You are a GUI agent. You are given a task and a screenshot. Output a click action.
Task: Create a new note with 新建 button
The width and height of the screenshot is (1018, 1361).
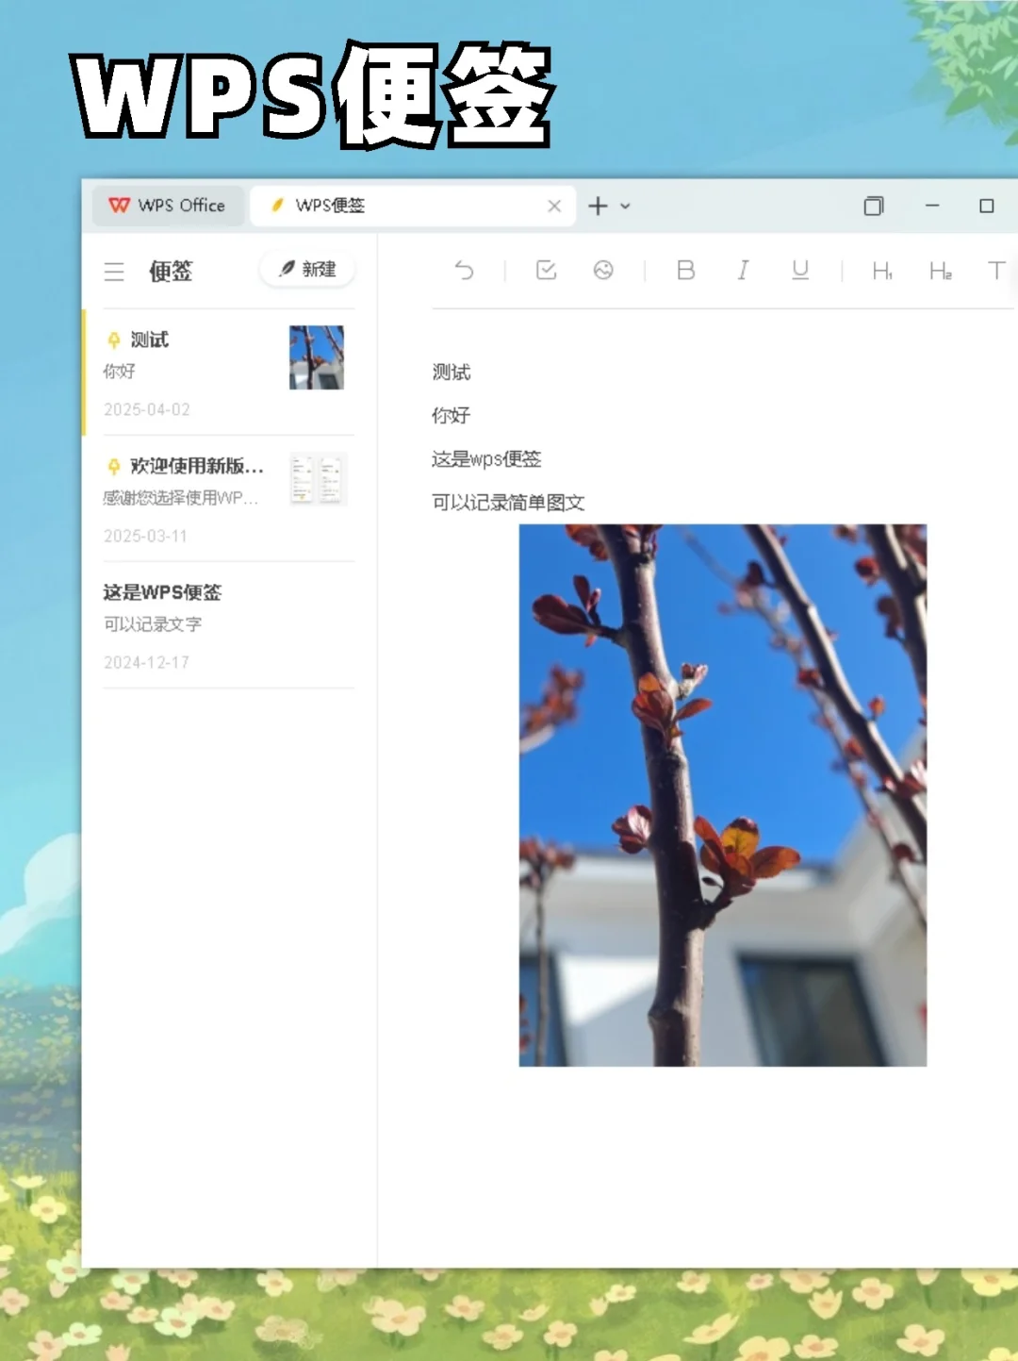(x=307, y=269)
